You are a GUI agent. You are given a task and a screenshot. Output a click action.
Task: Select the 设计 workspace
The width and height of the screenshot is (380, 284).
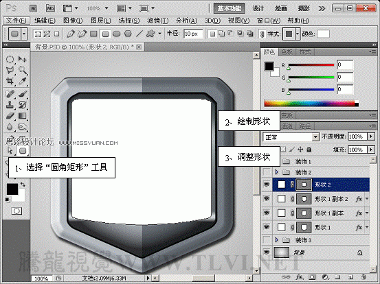point(258,8)
